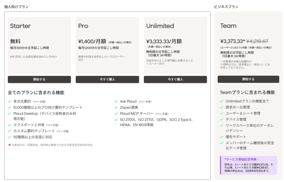Click the red pin icon before AI會員交付
Image resolution: width=284 pixels, height=182 pixels.
(9, 145)
